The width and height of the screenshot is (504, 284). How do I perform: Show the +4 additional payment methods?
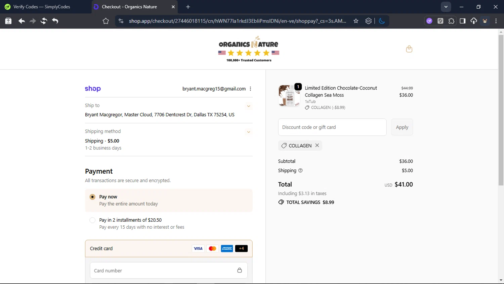tap(241, 248)
